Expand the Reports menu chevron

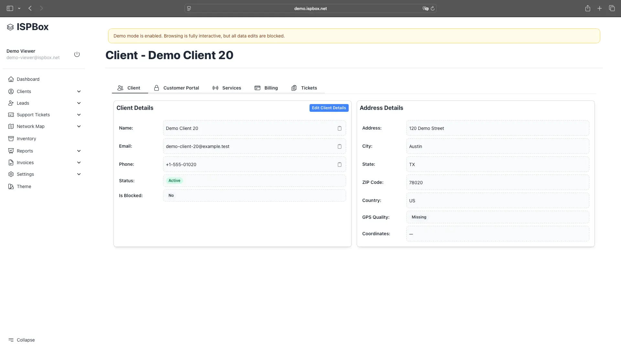coord(79,151)
